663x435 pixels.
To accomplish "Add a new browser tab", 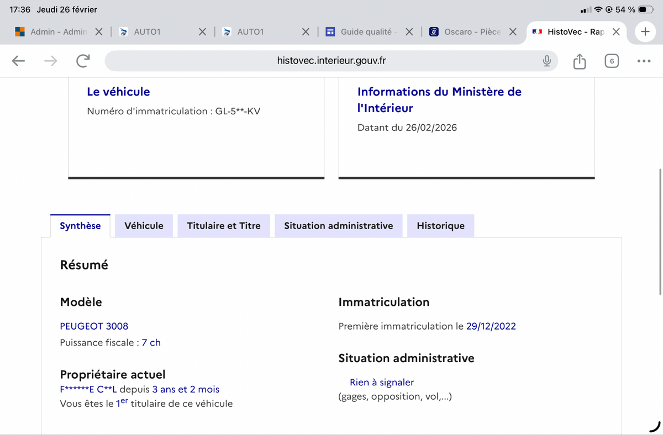I will (x=645, y=31).
